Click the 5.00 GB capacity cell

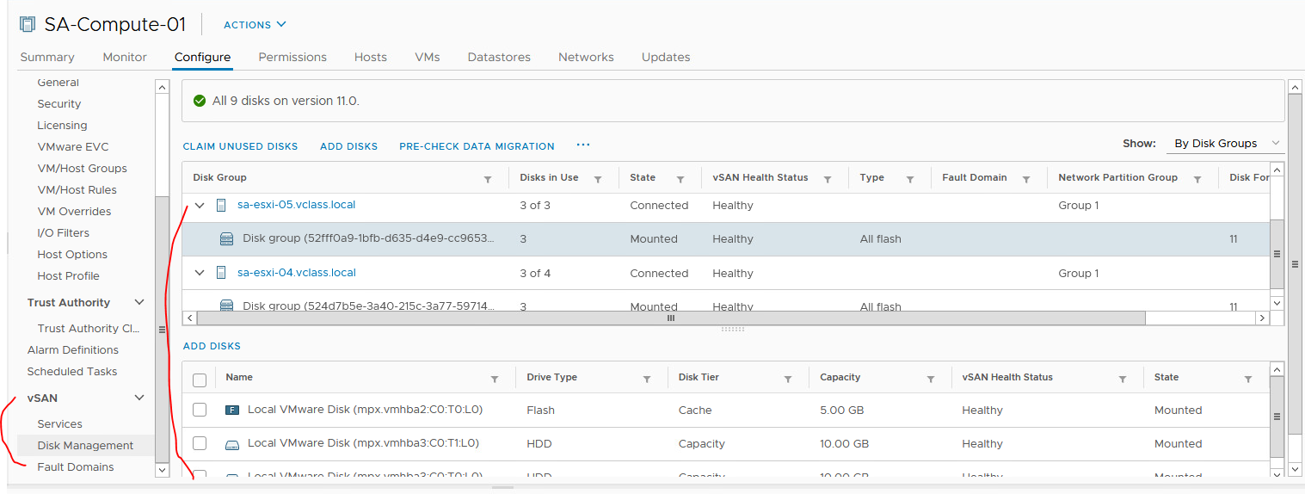[842, 411]
